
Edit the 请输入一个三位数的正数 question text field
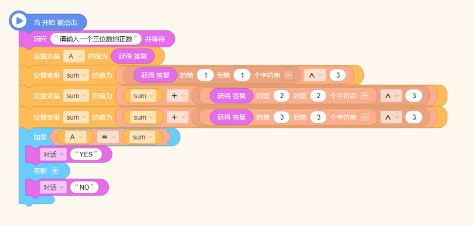click(x=96, y=39)
